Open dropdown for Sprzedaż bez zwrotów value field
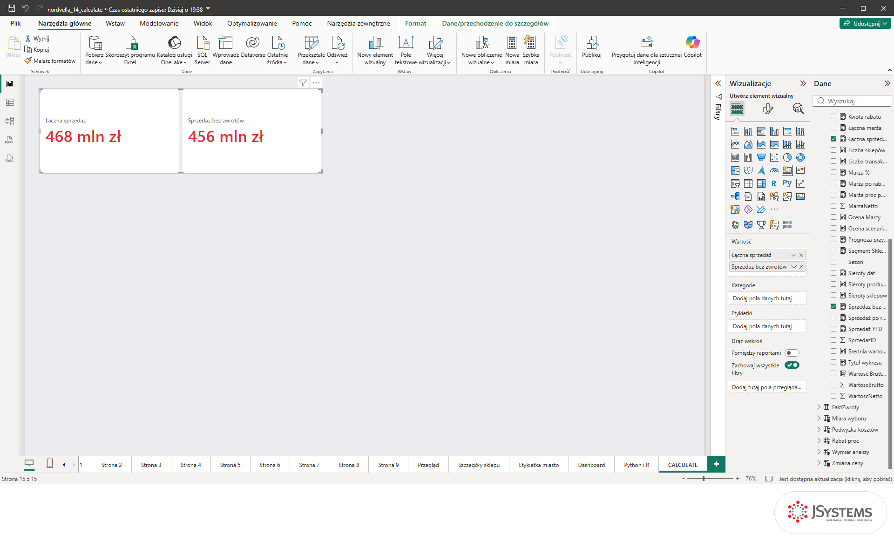Image resolution: width=894 pixels, height=541 pixels. (794, 267)
